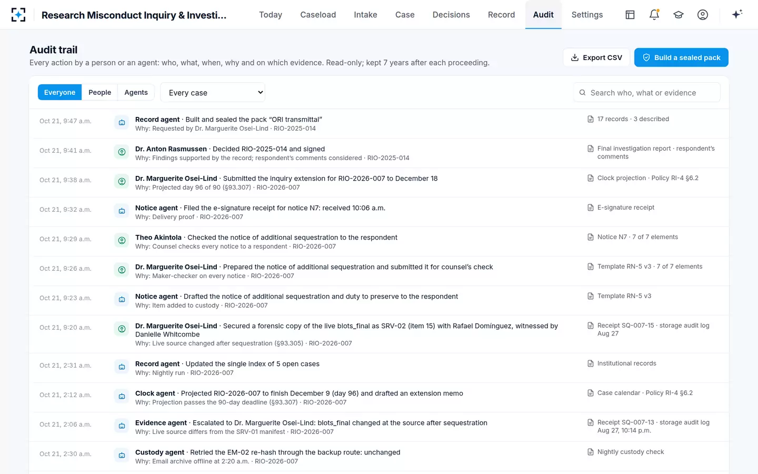Viewport: 758px width, 474px height.
Task: Click the Research Misconduct Inquiry app title
Action: point(134,15)
